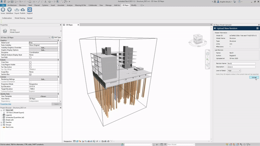260x146 pixels.
Task: Click the visual style icon in view control bar
Action: point(77,141)
